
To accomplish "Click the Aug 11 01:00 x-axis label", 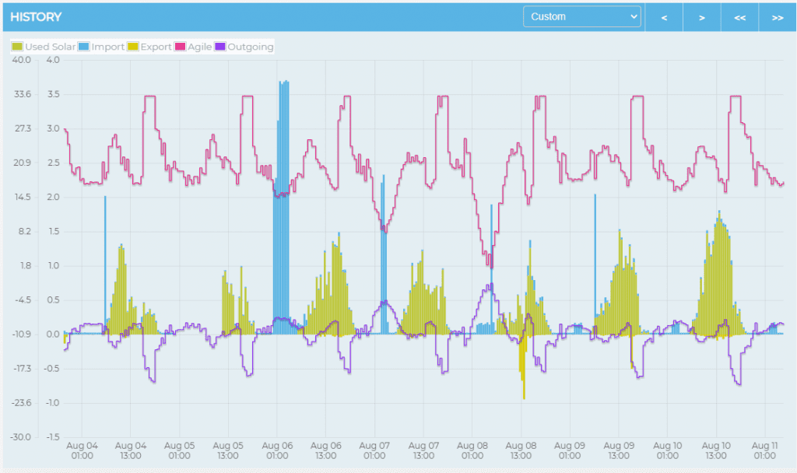I will coord(765,450).
